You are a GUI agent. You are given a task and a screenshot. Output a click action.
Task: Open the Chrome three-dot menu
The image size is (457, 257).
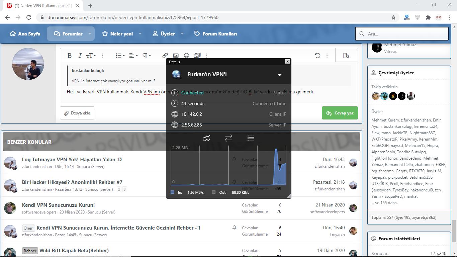[450, 17]
